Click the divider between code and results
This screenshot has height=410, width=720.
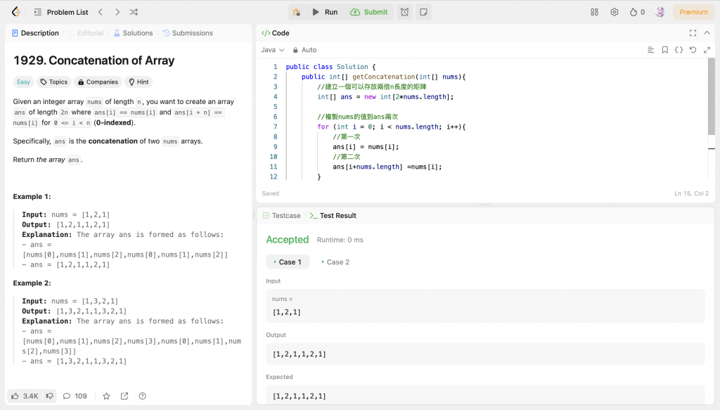click(x=485, y=205)
